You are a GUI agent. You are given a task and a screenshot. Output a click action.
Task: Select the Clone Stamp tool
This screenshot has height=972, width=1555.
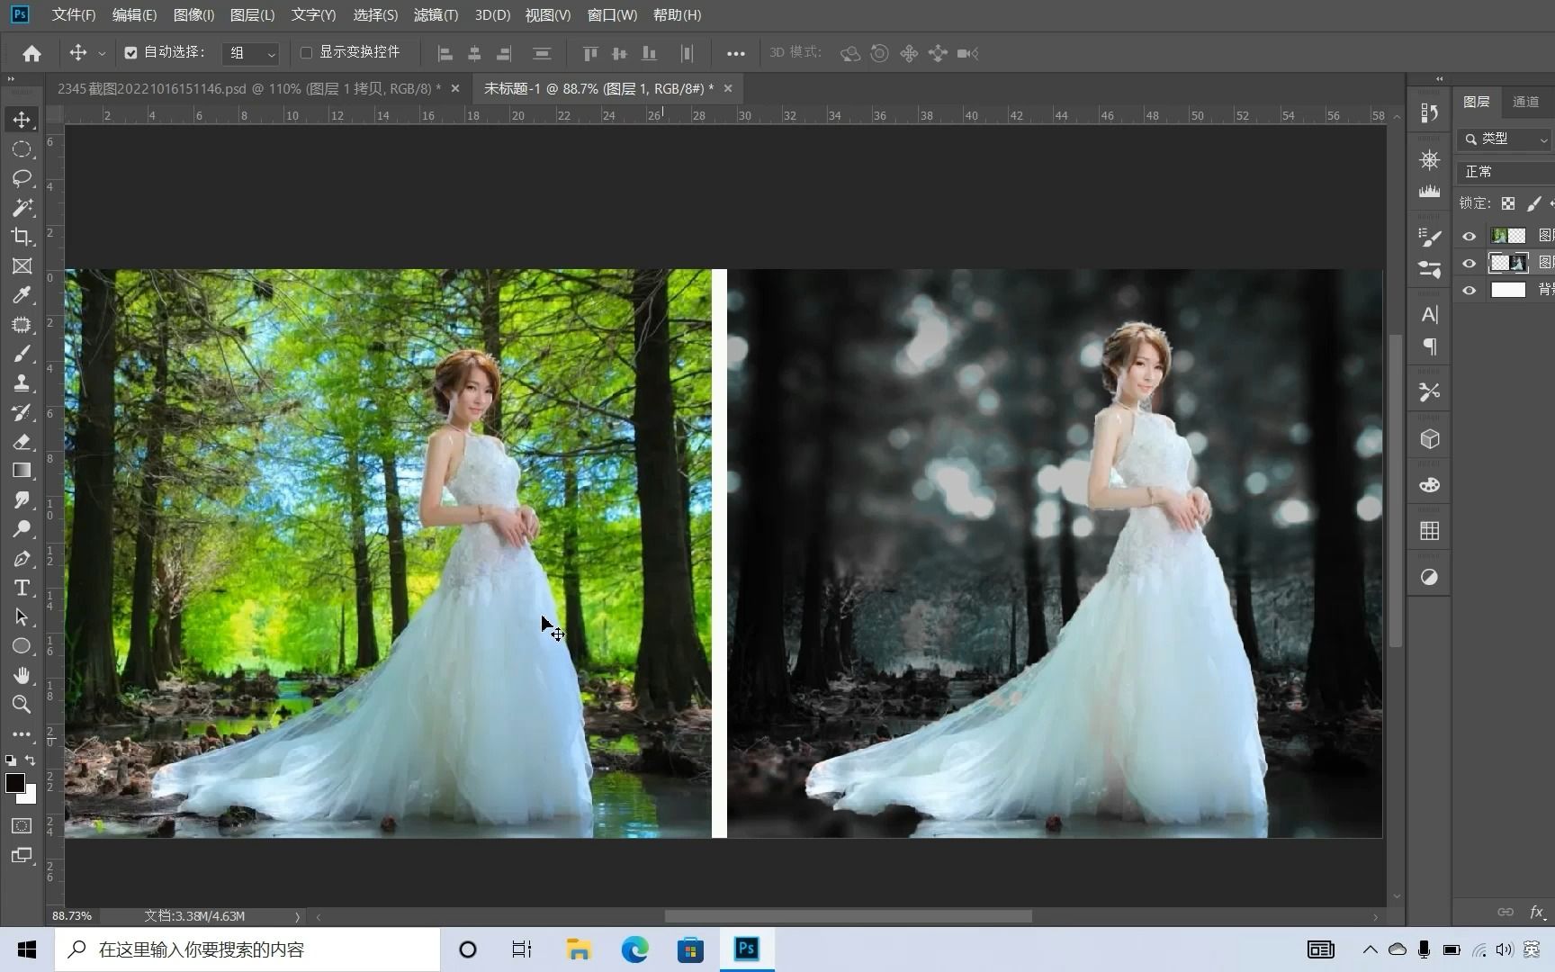[x=22, y=383]
